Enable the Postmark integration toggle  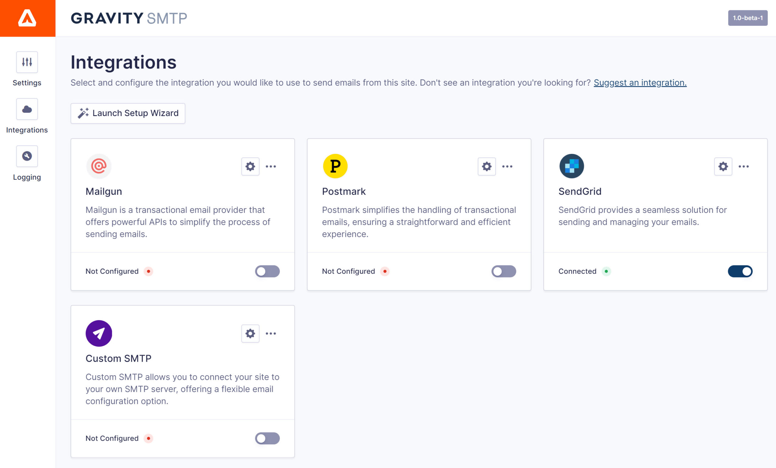pos(503,271)
